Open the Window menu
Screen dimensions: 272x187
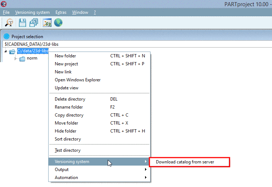pos(80,12)
